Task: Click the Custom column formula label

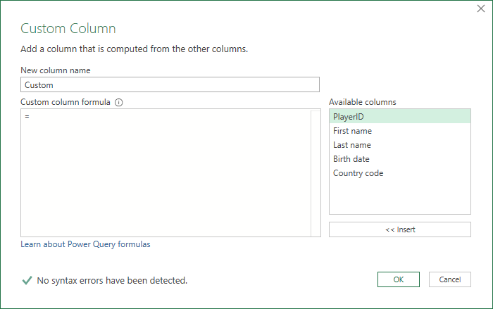Action: pyautogui.click(x=65, y=102)
